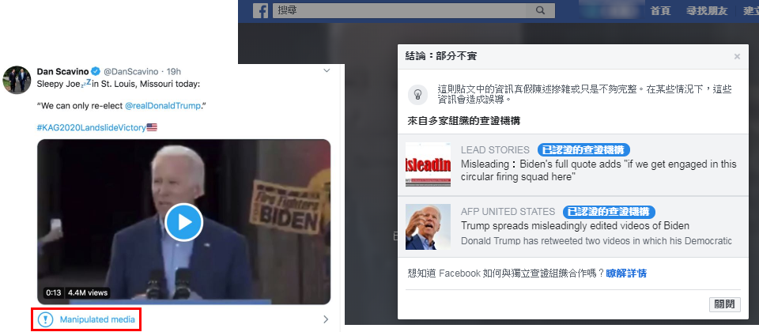This screenshot has width=759, height=332.
Task: Click the Manipulated media warning icon
Action: [46, 319]
